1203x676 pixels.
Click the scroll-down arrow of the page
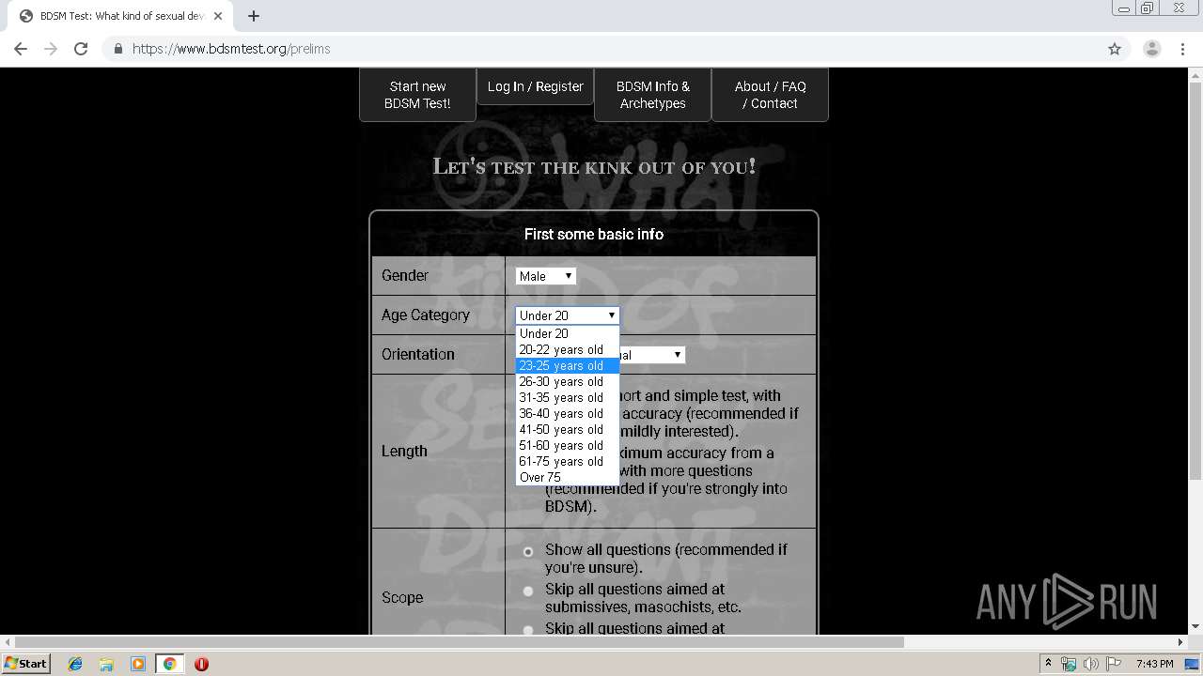(x=1195, y=627)
